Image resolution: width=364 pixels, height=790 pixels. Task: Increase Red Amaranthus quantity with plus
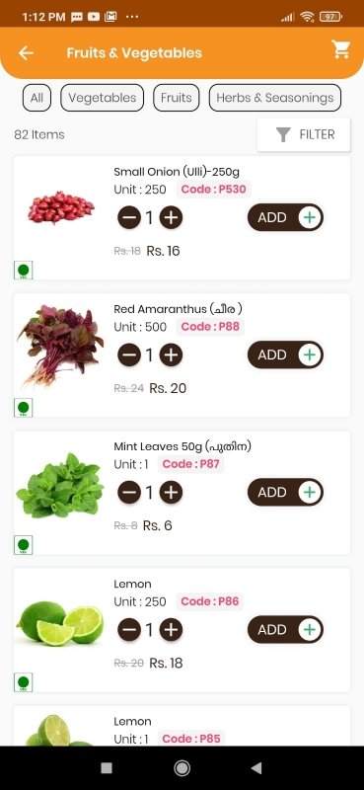point(172,355)
